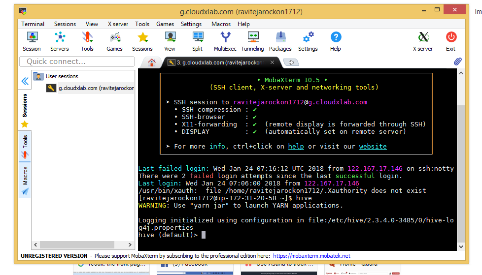Viewport: 482px width, 275px height.
Task: Click the red Exit power icon
Action: tap(451, 41)
